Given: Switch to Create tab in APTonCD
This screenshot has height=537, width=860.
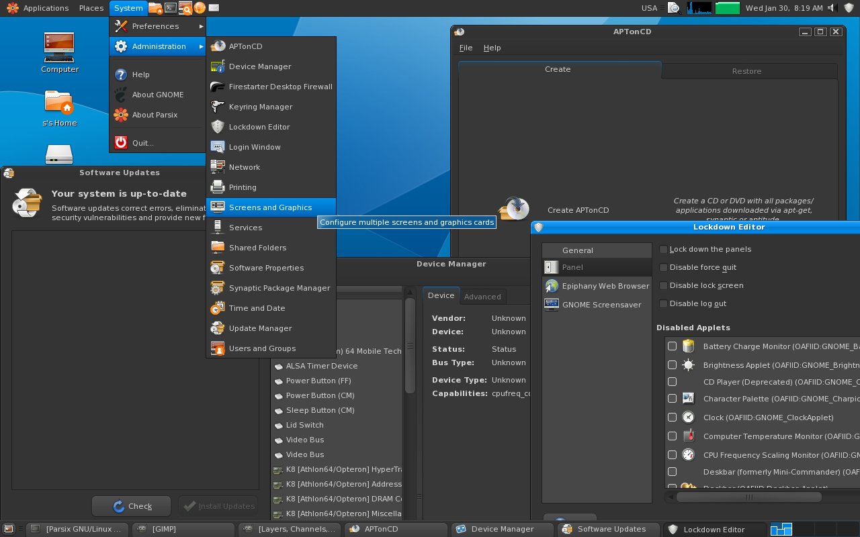Looking at the screenshot, I should pos(558,70).
